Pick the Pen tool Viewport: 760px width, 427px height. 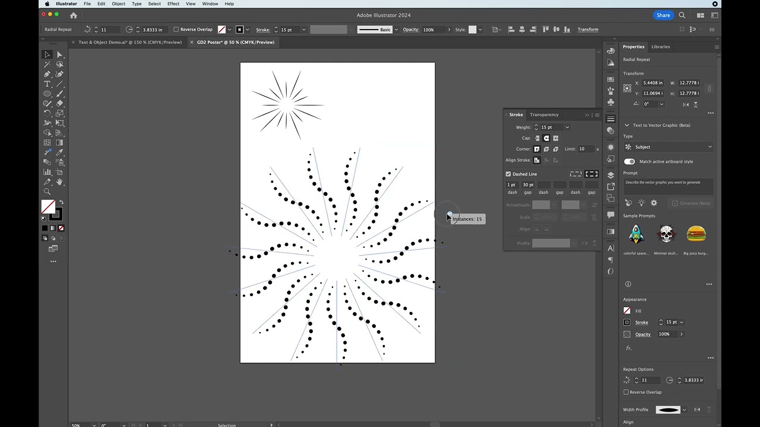pyautogui.click(x=47, y=74)
